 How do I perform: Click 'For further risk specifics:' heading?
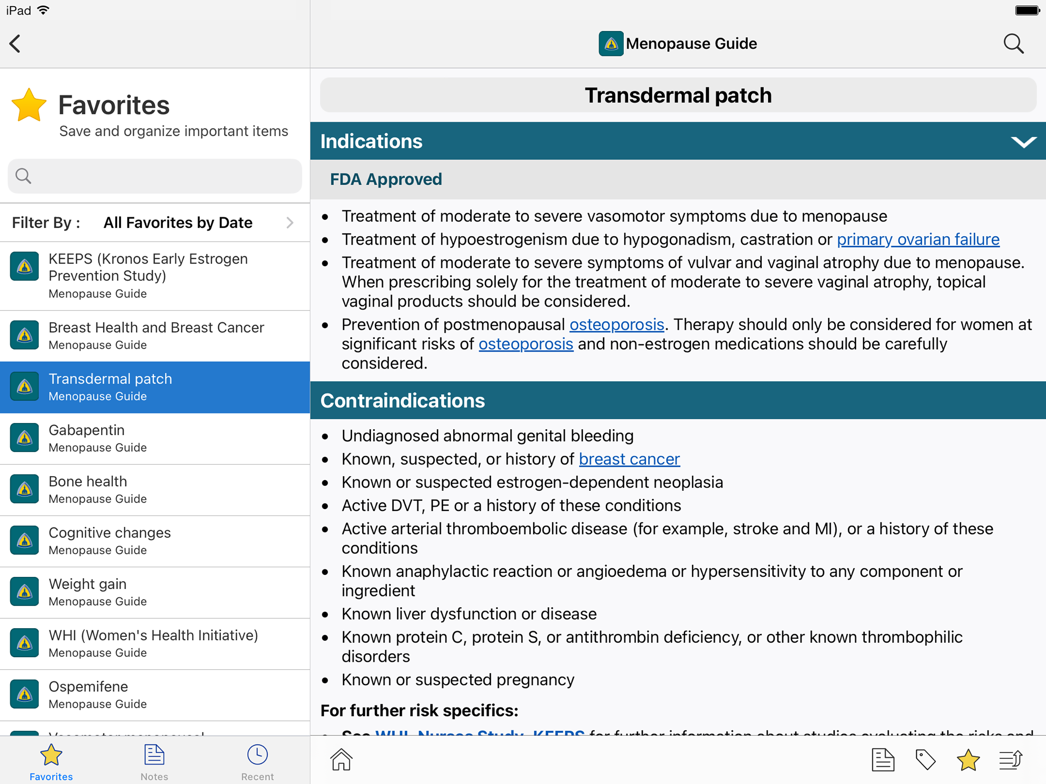coord(420,711)
